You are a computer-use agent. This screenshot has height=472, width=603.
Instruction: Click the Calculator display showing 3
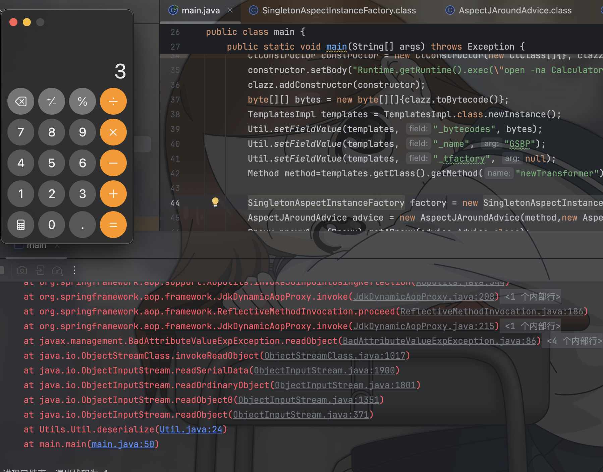tap(120, 71)
